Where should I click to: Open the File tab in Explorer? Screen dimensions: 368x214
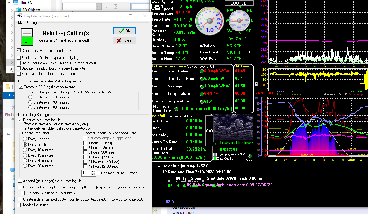tap(11, 96)
